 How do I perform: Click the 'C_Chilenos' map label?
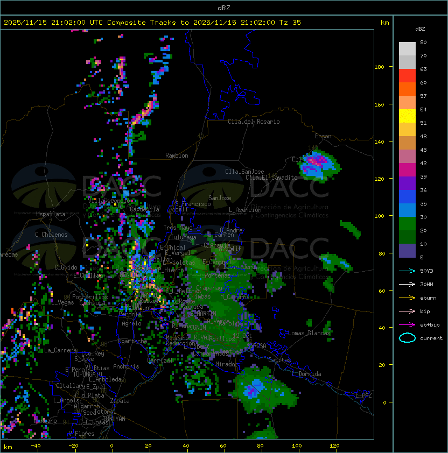tap(51, 235)
